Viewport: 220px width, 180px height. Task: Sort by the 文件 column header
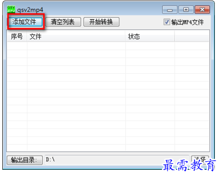[76, 36]
